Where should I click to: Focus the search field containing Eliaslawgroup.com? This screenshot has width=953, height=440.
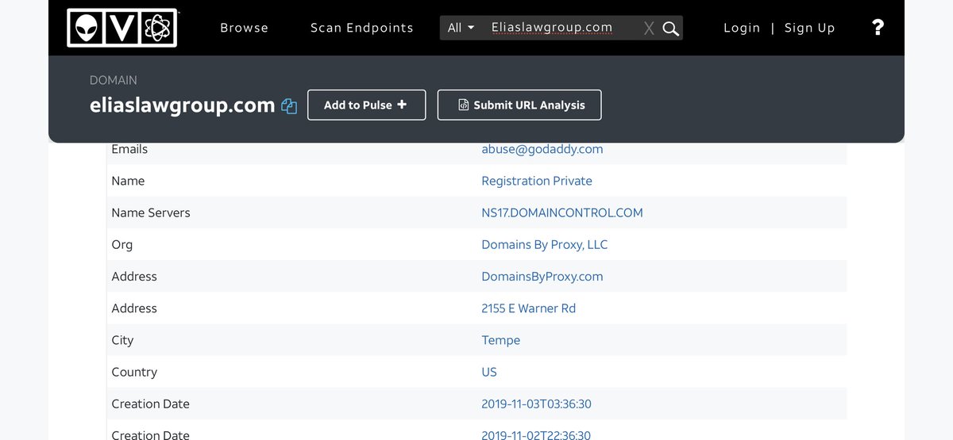point(556,28)
